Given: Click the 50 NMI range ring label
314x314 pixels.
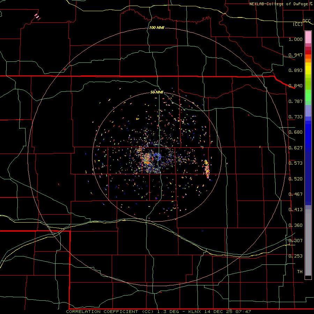Looking at the screenshot, I should click(x=157, y=92).
